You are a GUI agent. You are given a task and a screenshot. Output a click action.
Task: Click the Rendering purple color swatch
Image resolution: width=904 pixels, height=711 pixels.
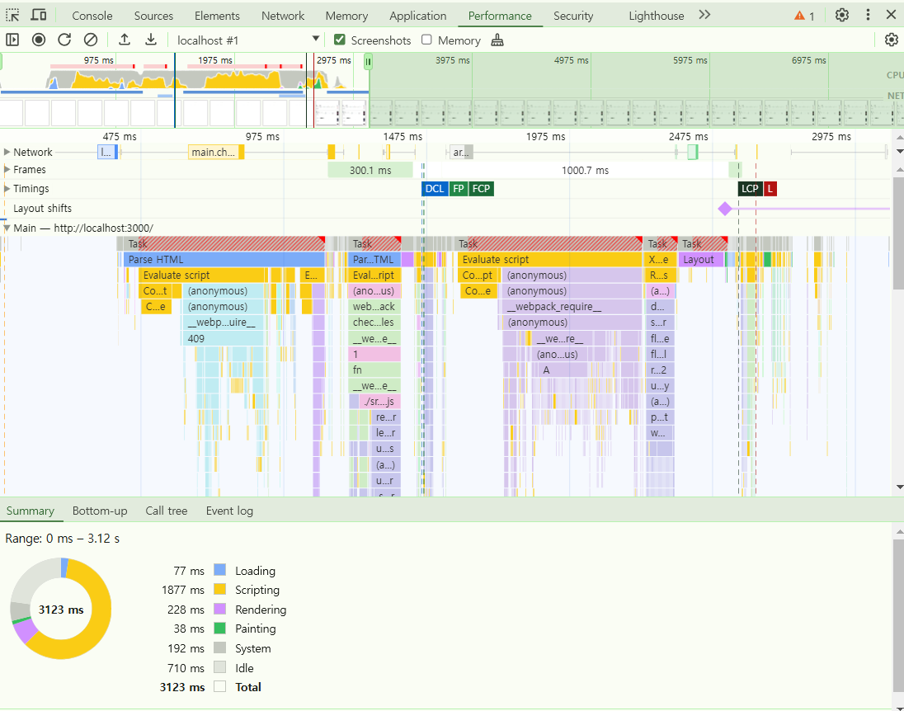coord(219,609)
